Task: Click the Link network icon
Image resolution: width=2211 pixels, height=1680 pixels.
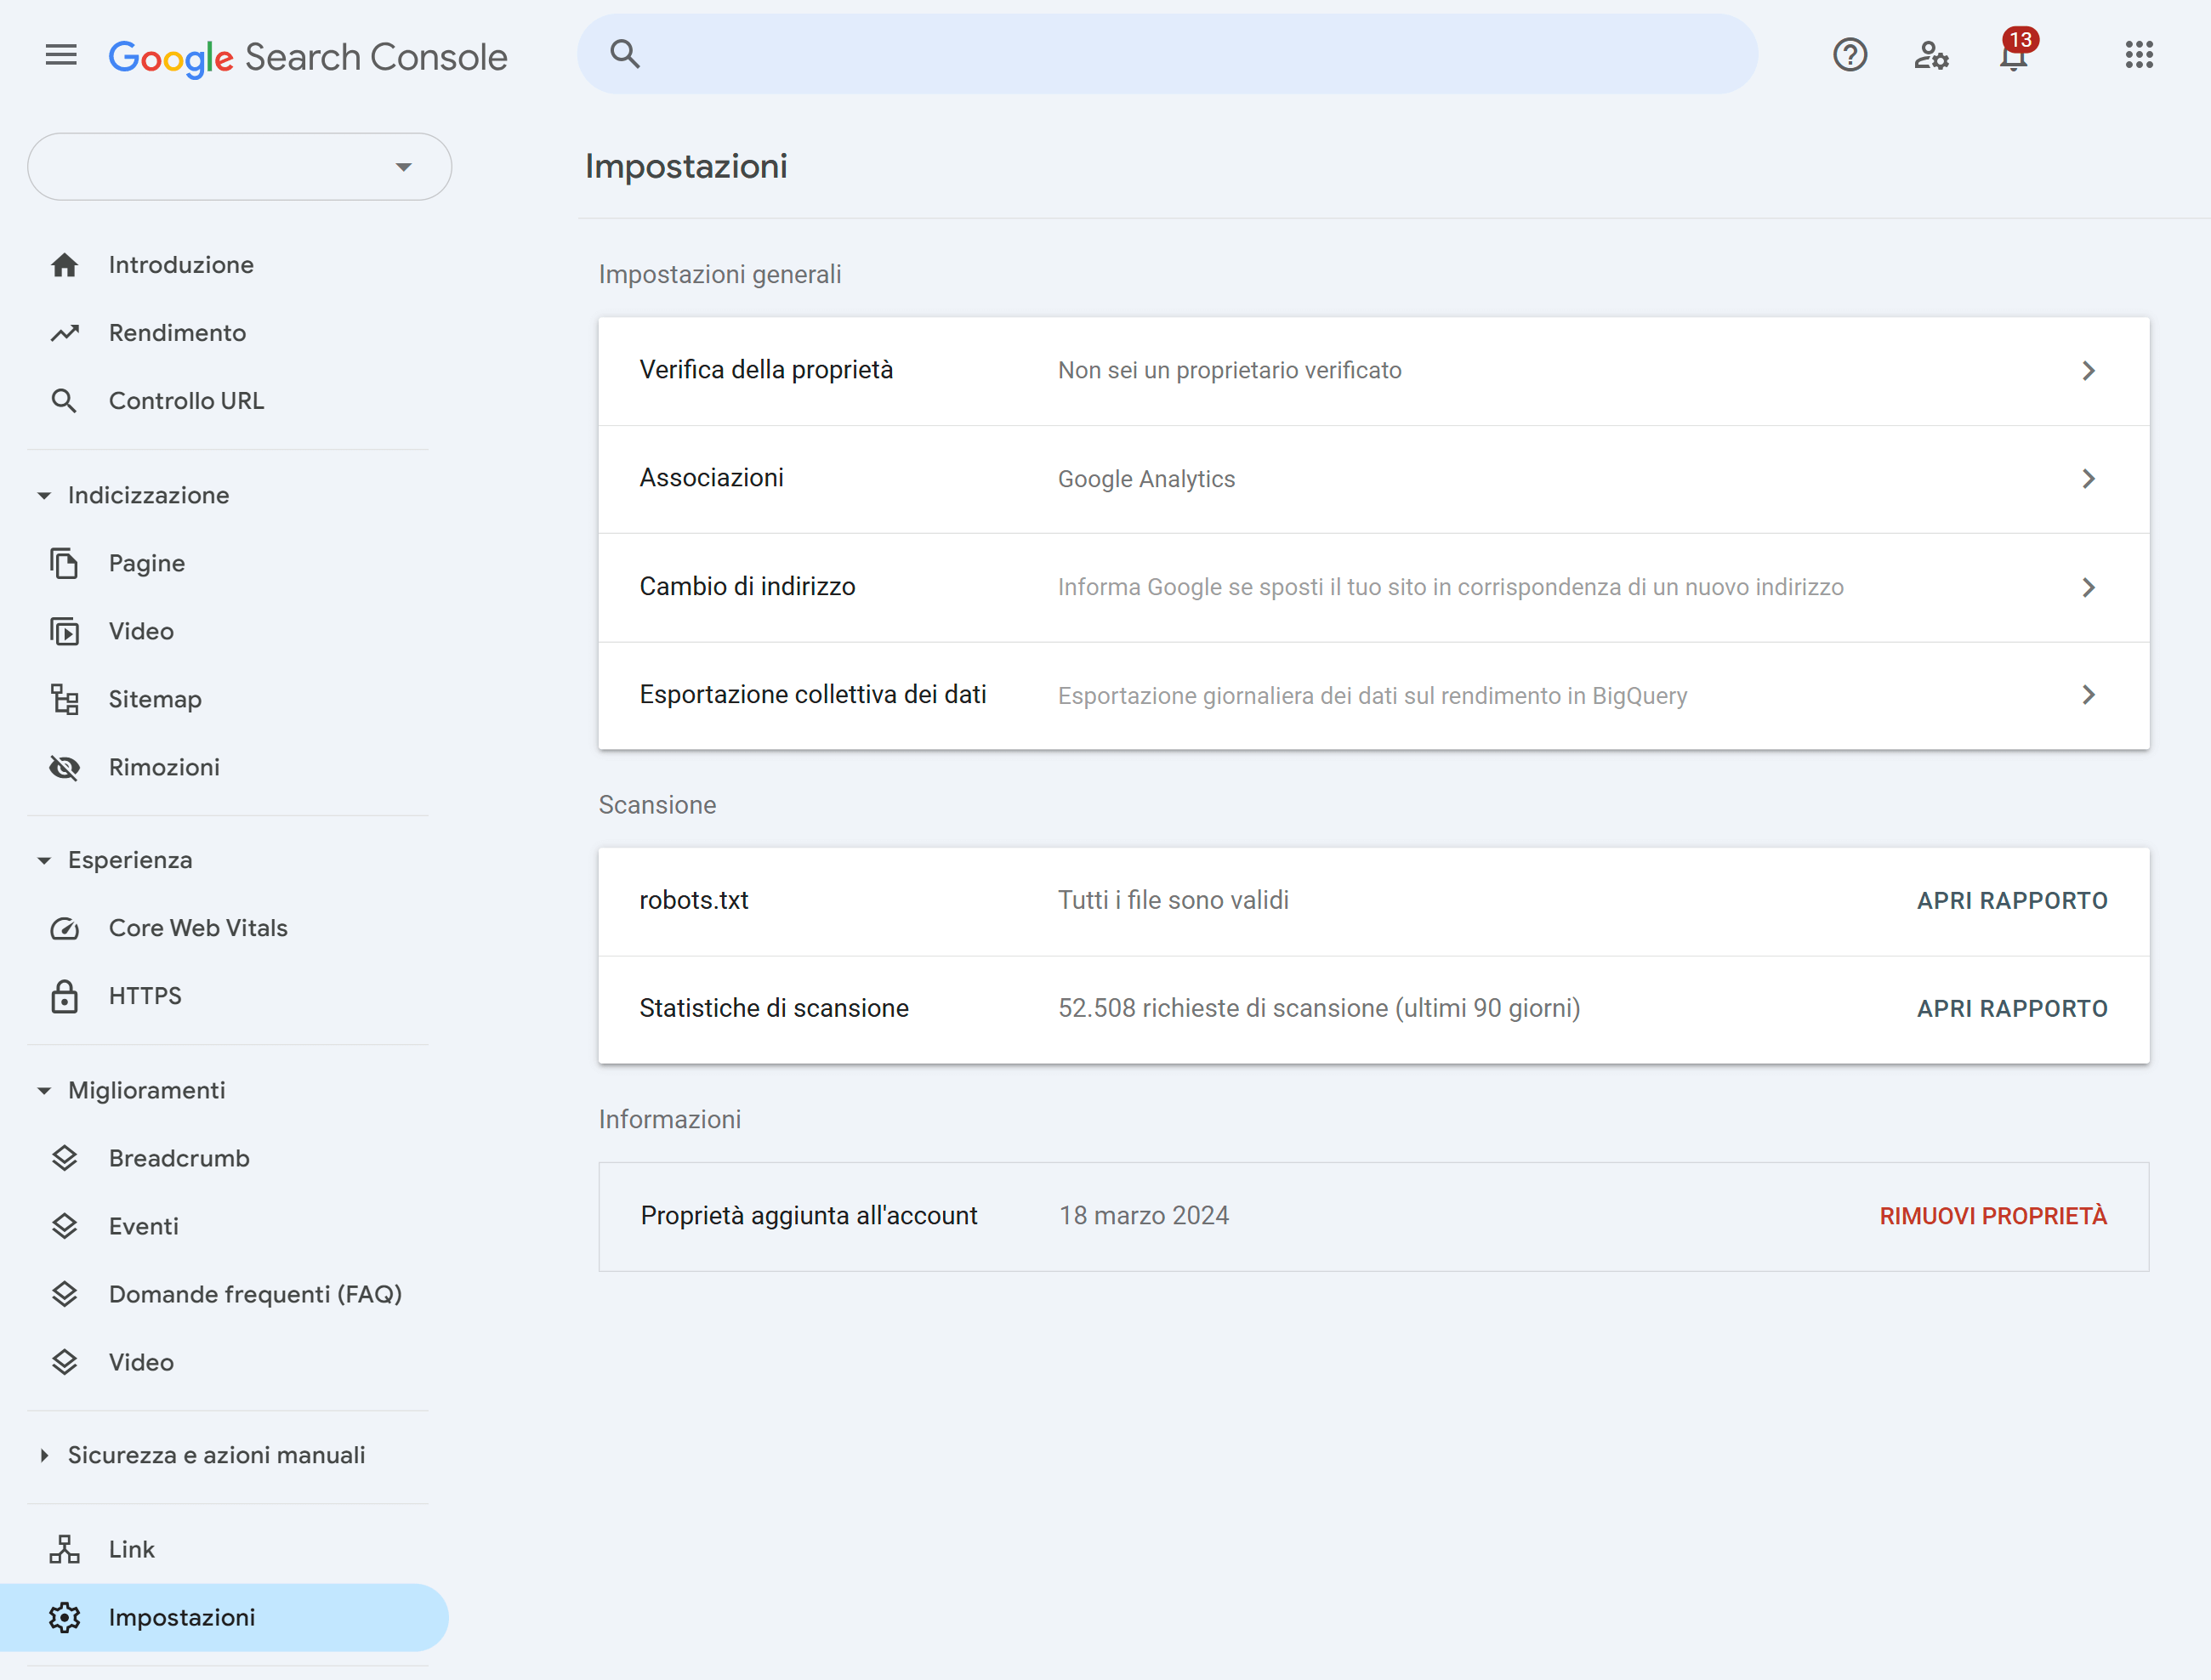Action: [65, 1549]
